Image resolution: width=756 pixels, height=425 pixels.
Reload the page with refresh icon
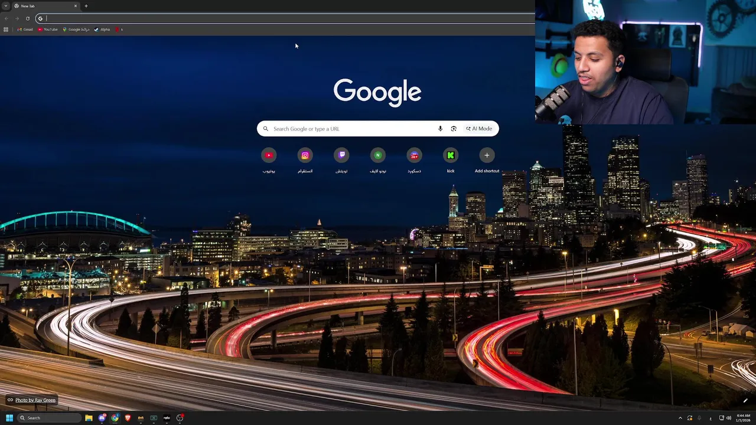(x=27, y=18)
